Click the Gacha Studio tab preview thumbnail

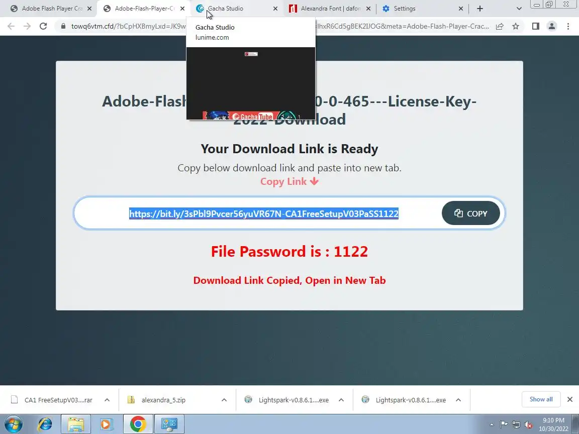coord(251,83)
